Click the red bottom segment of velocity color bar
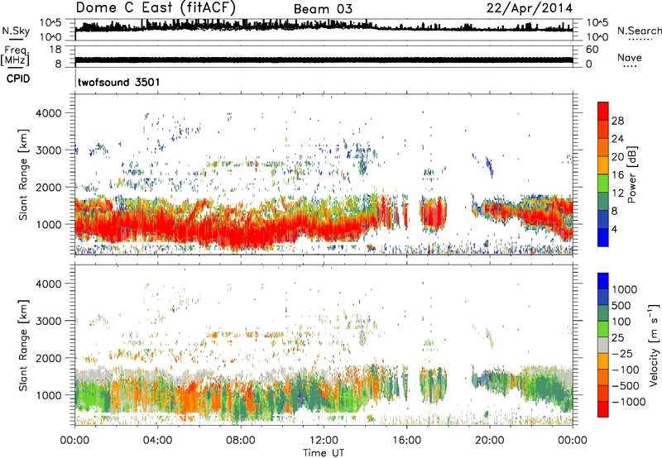Image resolution: width=662 pixels, height=458 pixels. (603, 409)
